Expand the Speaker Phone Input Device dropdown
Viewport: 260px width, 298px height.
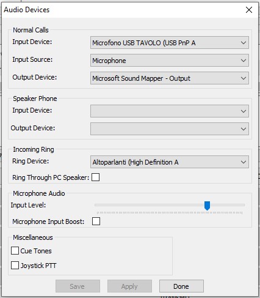[170, 111]
